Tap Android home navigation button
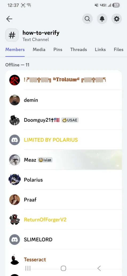 click(x=63, y=268)
